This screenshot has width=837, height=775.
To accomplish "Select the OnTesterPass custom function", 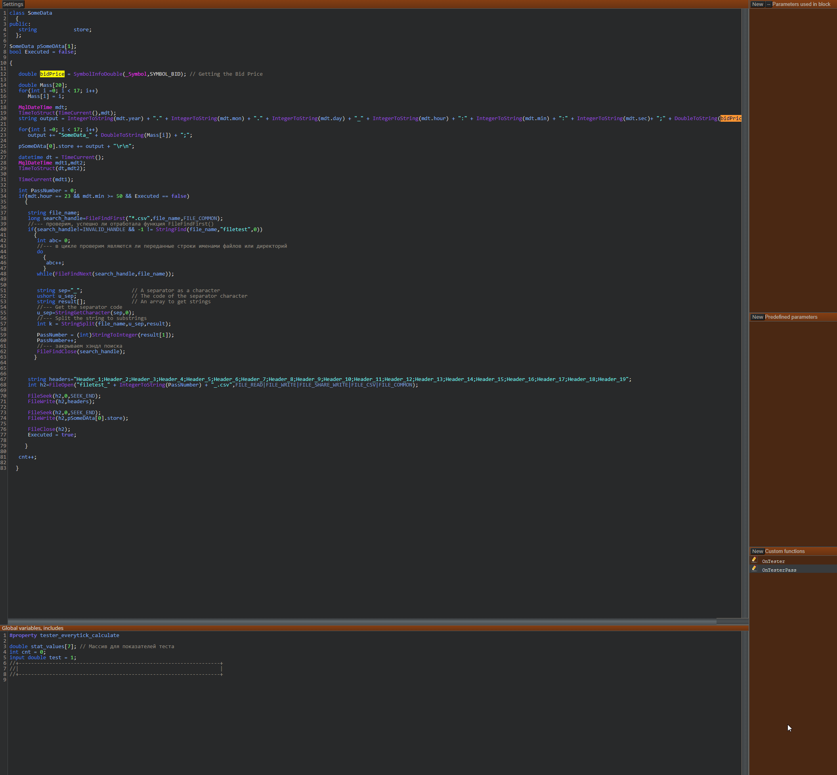I will pos(779,570).
